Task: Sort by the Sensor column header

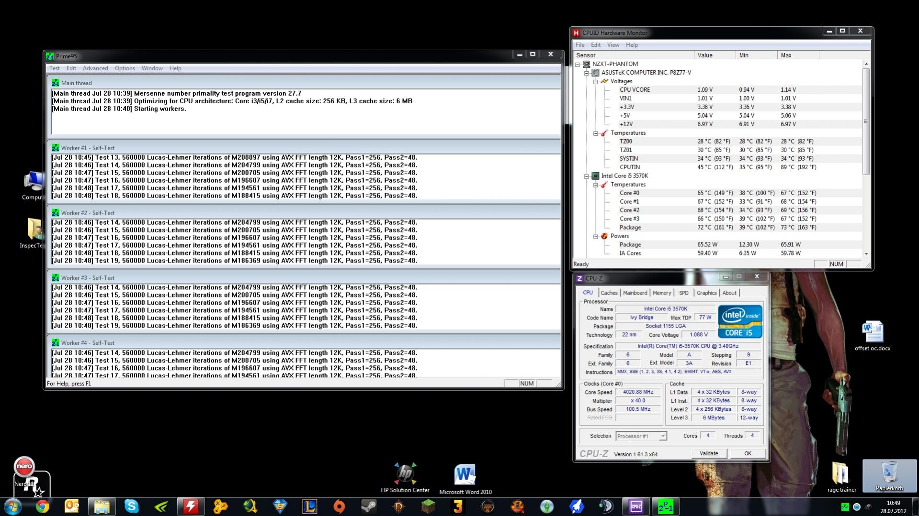Action: pos(634,55)
